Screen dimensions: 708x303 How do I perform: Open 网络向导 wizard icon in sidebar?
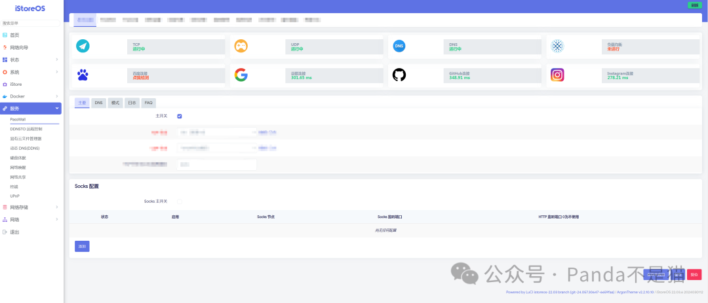(5, 47)
